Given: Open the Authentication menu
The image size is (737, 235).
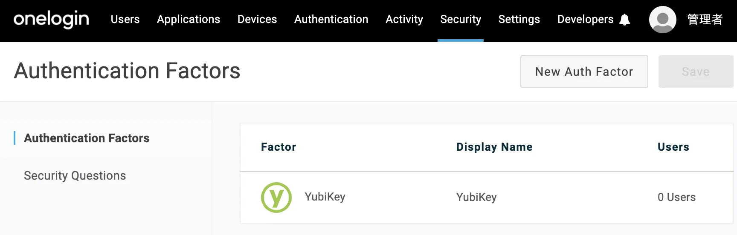Looking at the screenshot, I should (x=331, y=20).
